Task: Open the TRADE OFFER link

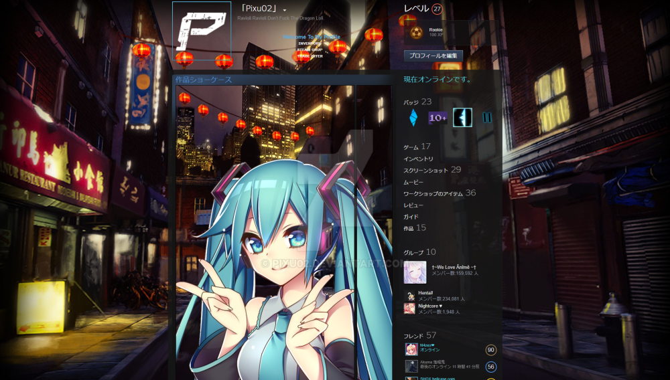Action: 310,56
